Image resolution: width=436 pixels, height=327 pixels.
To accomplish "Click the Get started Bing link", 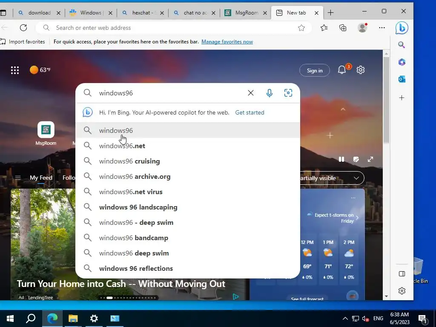I will tap(250, 112).
